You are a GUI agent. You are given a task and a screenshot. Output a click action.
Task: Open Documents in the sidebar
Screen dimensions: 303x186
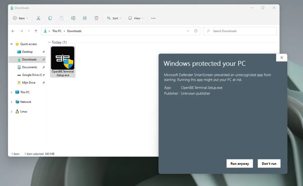pyautogui.click(x=29, y=67)
